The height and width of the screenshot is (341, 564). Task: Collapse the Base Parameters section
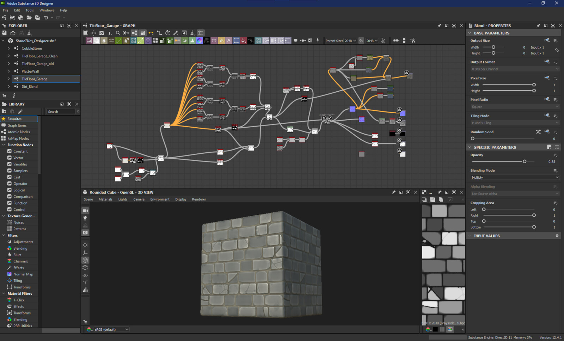pos(470,33)
